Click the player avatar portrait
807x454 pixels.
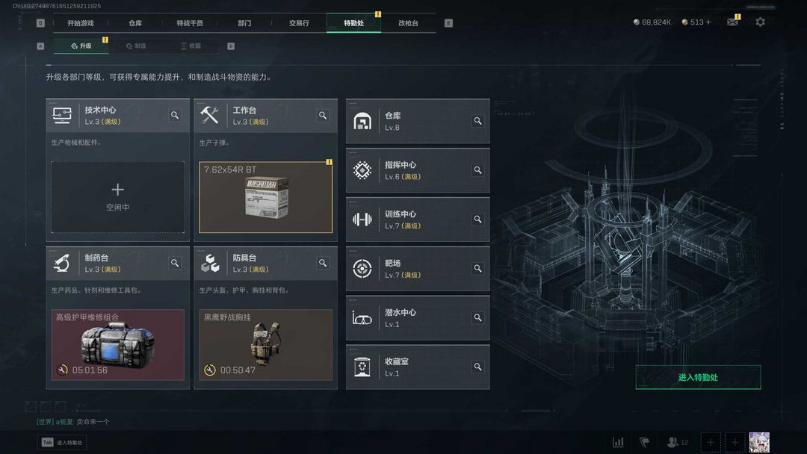click(759, 442)
